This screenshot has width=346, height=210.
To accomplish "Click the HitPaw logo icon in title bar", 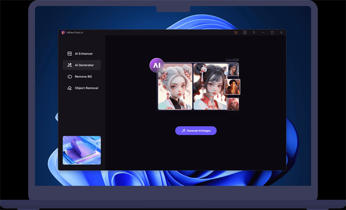I will [x=63, y=33].
